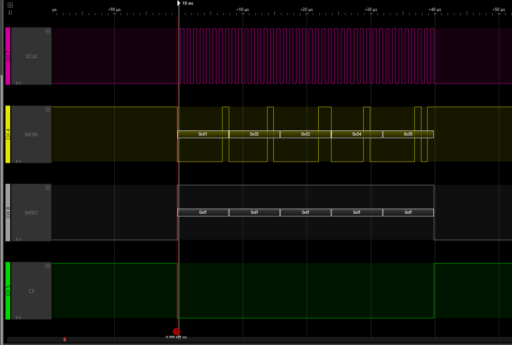This screenshot has height=345, width=512.
Task: Collapse the MOSI channel
Action: [x=47, y=109]
